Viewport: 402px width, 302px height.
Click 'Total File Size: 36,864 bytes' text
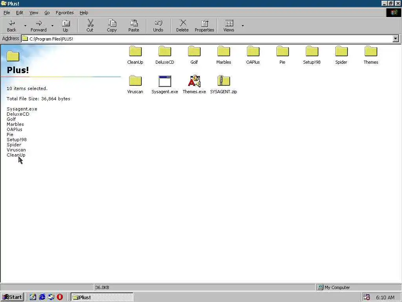[38, 99]
